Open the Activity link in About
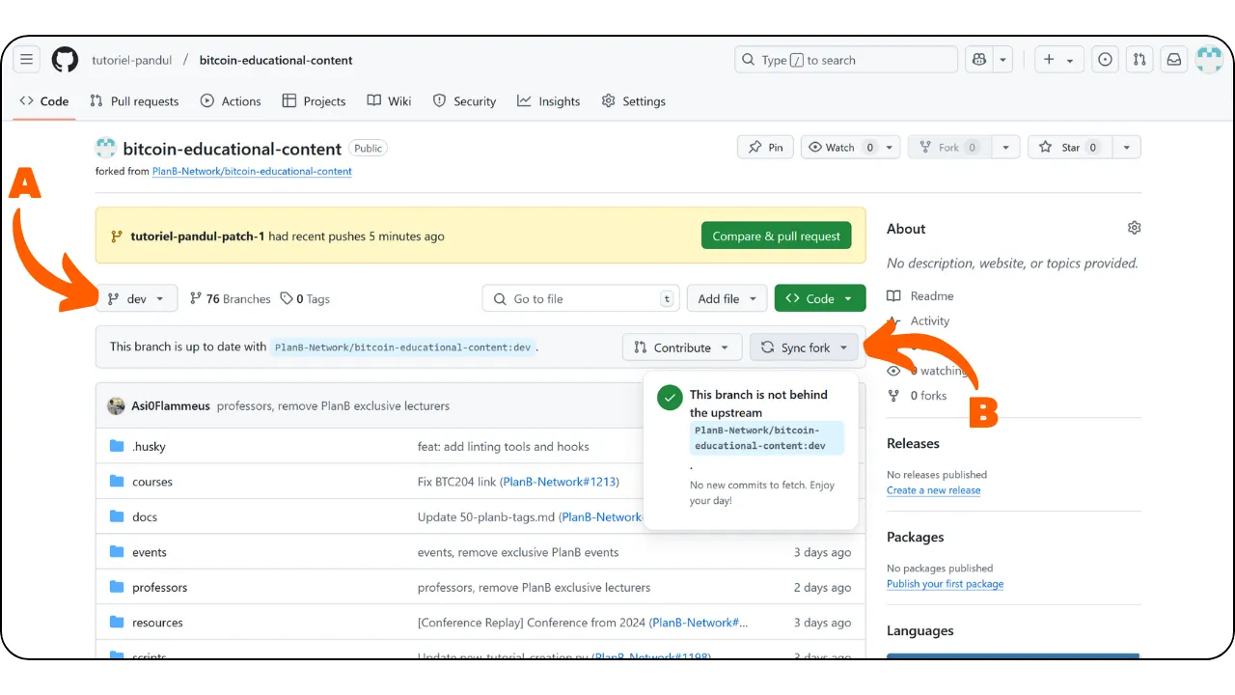This screenshot has height=695, width=1235. [x=920, y=321]
